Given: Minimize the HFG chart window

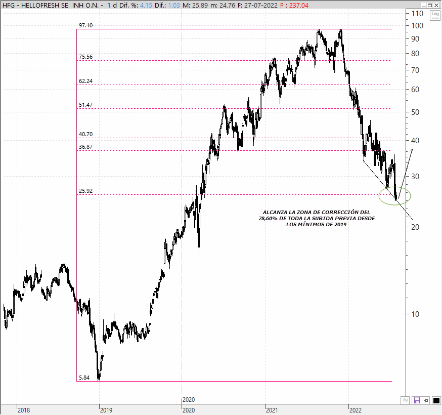Looking at the screenshot, I should [x=424, y=6].
